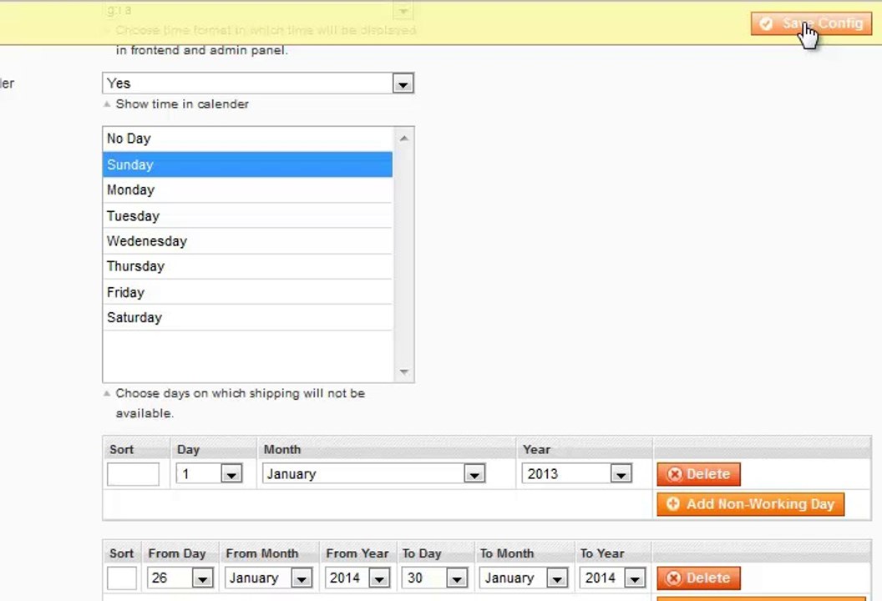Click the Sort field in non-working day row
Image resolution: width=882 pixels, height=601 pixels.
pyautogui.click(x=134, y=474)
